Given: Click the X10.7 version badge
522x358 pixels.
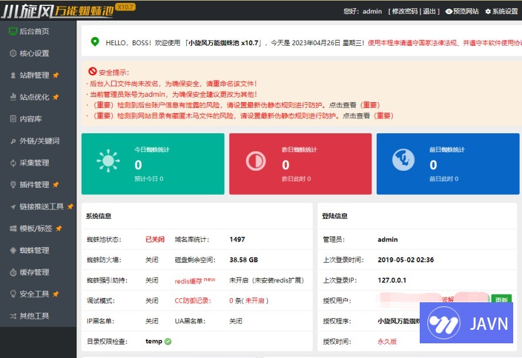Looking at the screenshot, I should click(x=125, y=7).
